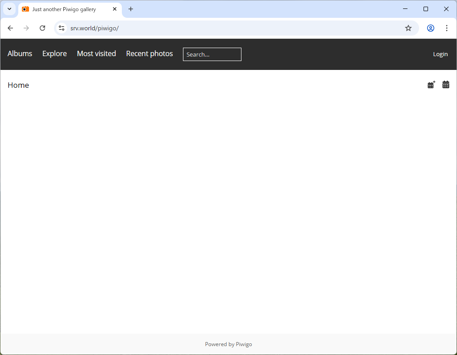The width and height of the screenshot is (457, 355).
Task: View site permissions via the address bar icon
Action: pos(61,28)
